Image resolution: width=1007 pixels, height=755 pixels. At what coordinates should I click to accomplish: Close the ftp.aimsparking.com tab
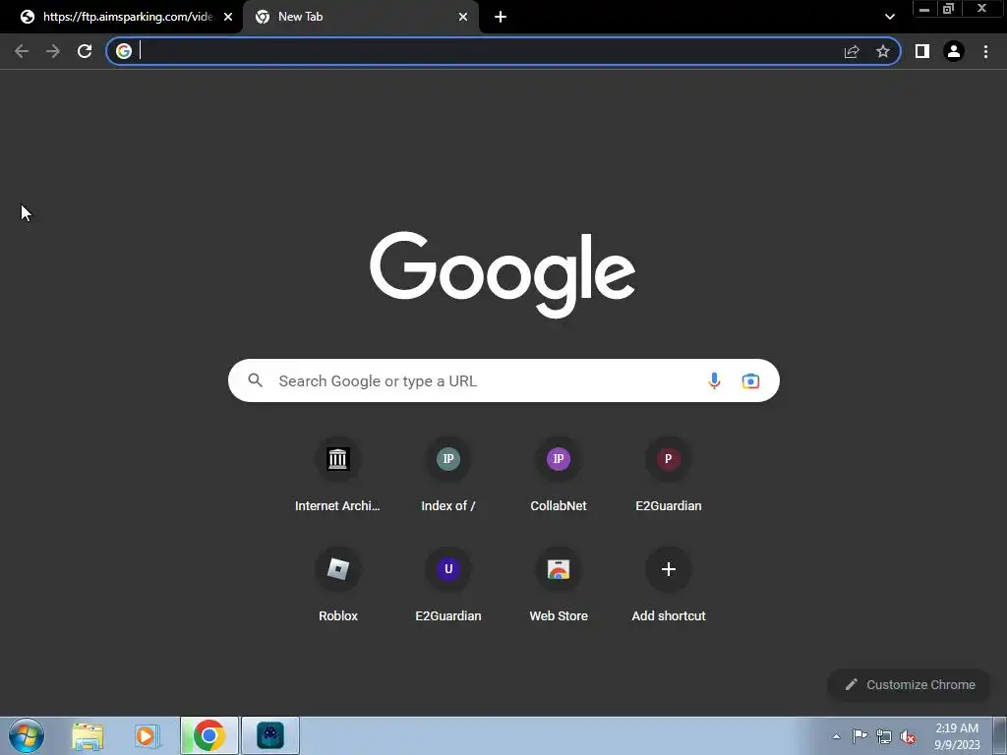tap(228, 17)
